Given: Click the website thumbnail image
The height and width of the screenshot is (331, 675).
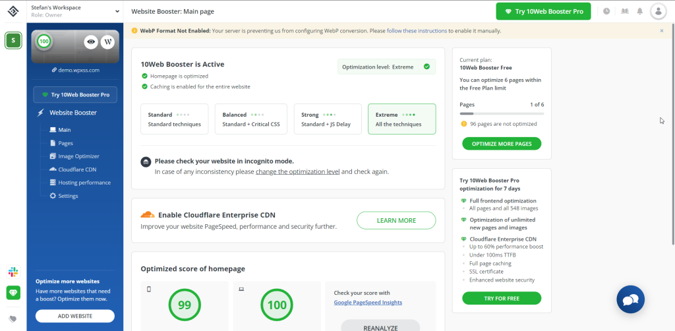Looking at the screenshot, I should click(x=75, y=47).
